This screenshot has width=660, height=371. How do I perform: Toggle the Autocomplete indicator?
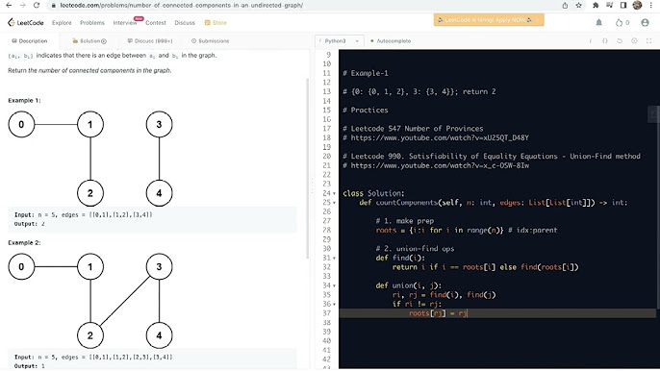[x=391, y=40]
